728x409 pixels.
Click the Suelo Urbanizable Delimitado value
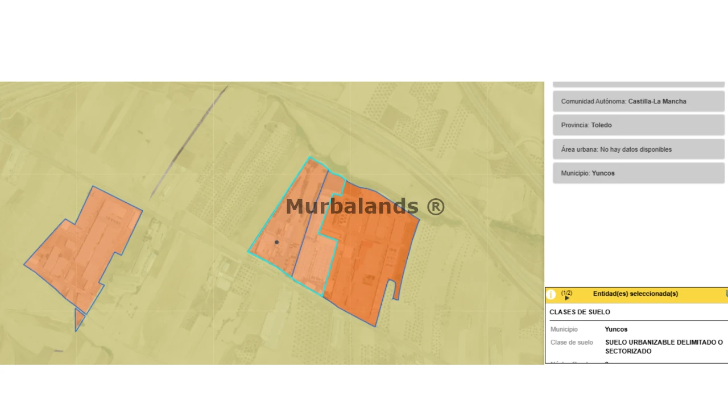click(663, 347)
